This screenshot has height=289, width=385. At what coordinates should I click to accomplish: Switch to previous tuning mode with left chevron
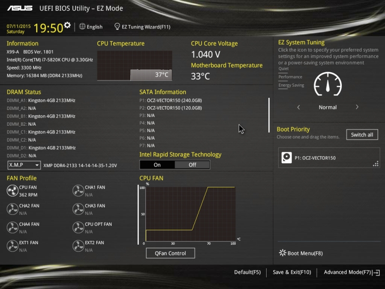click(x=298, y=107)
